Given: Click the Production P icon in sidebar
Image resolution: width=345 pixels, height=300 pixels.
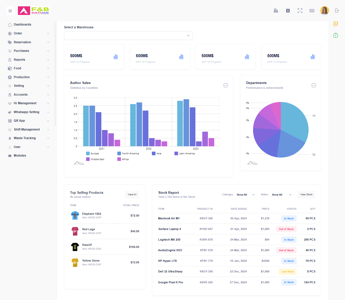Looking at the screenshot, I should click(x=10, y=77).
